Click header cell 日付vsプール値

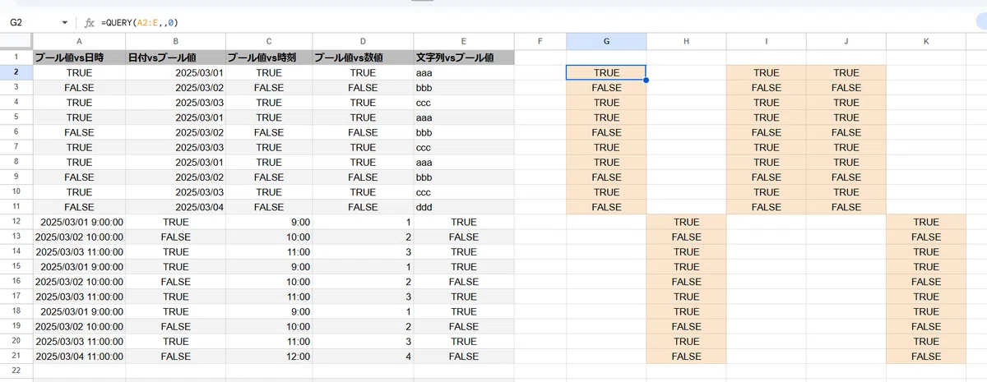[x=175, y=58]
